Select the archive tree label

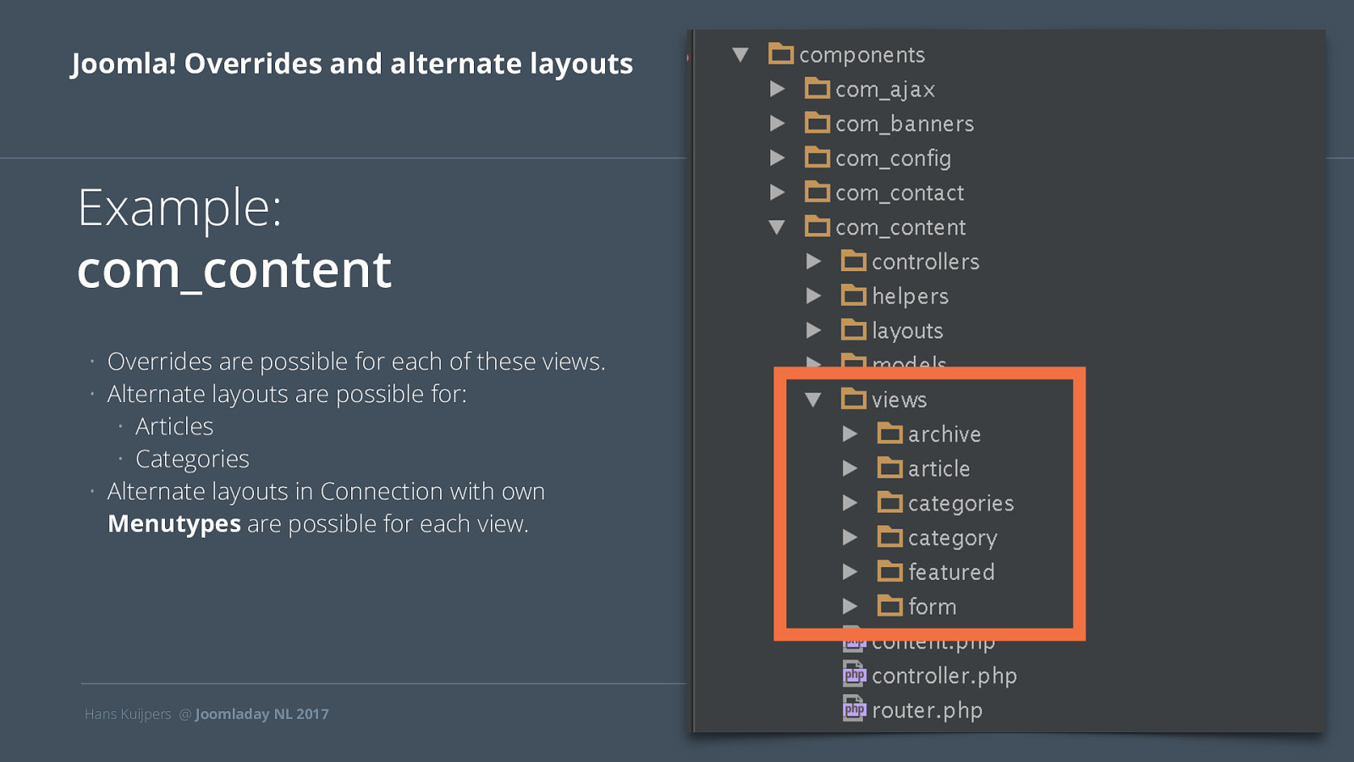(x=944, y=434)
